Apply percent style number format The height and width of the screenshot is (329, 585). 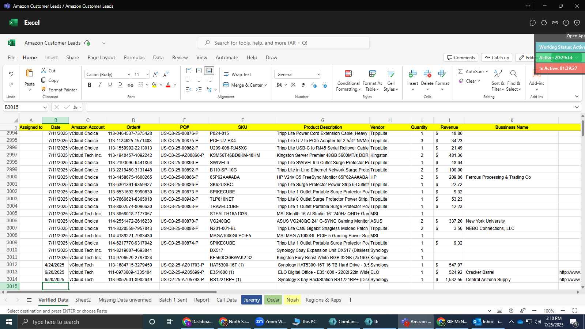(293, 85)
